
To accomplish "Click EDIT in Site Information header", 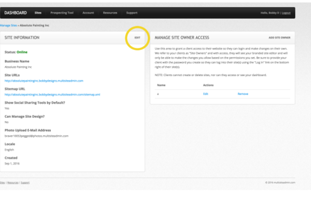I will pos(137,38).
